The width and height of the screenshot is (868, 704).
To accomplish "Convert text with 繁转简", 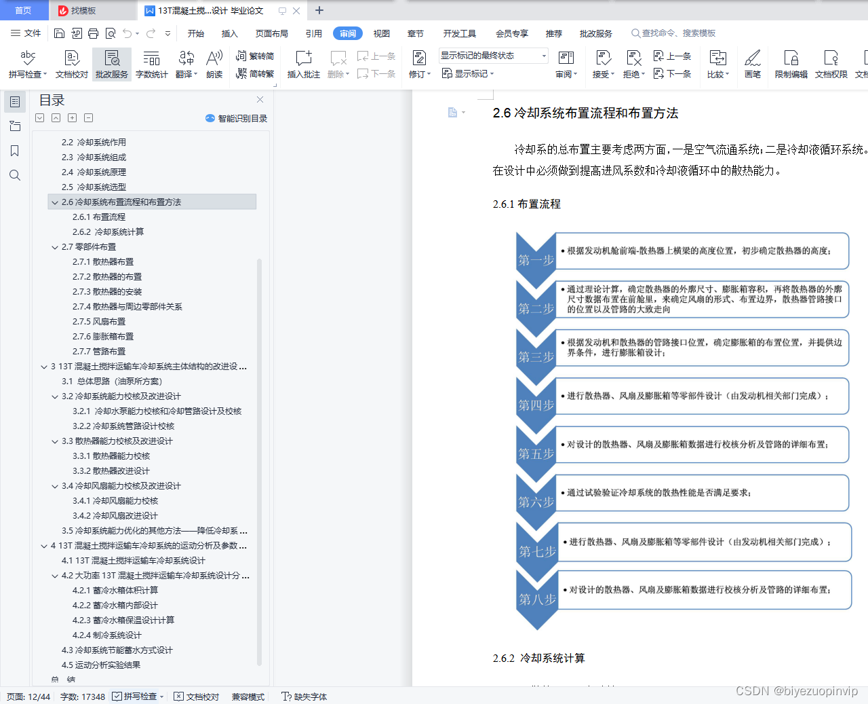I will pyautogui.click(x=255, y=56).
